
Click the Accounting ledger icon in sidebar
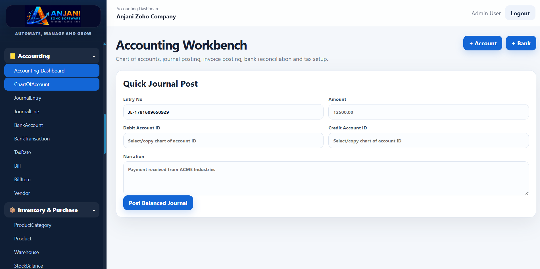click(12, 56)
